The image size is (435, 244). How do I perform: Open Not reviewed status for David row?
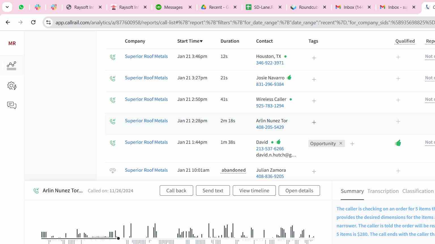point(430,142)
